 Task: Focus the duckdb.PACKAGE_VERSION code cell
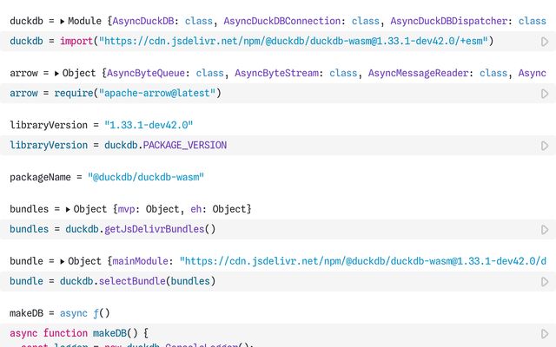[x=156, y=145]
